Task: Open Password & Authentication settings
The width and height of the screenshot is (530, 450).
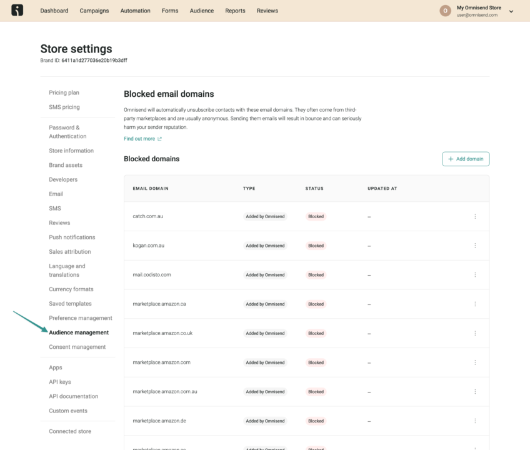Action: [x=67, y=132]
